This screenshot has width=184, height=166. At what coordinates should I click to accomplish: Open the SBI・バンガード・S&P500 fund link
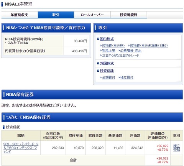coord(21,148)
